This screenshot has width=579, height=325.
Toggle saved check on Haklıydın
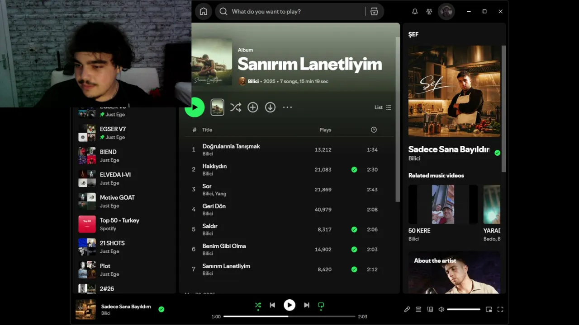[x=354, y=170]
